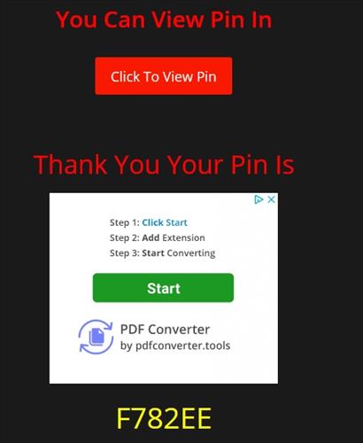The height and width of the screenshot is (443, 363).
Task: Click the You Can View Pin In heading
Action: point(164,19)
